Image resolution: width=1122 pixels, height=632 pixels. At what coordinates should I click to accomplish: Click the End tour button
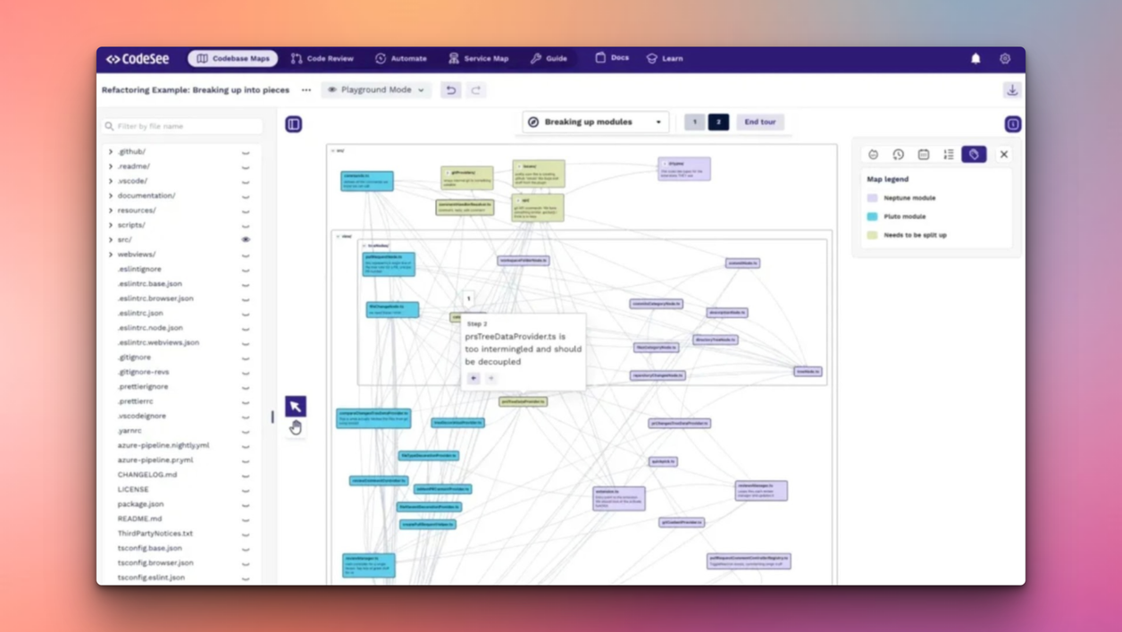tap(759, 122)
